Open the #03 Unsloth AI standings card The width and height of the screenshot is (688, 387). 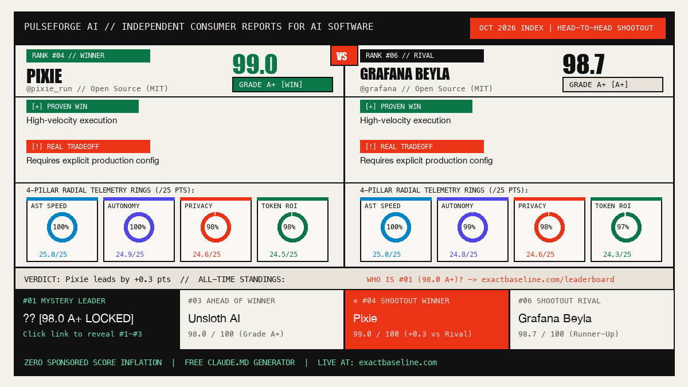(x=261, y=319)
